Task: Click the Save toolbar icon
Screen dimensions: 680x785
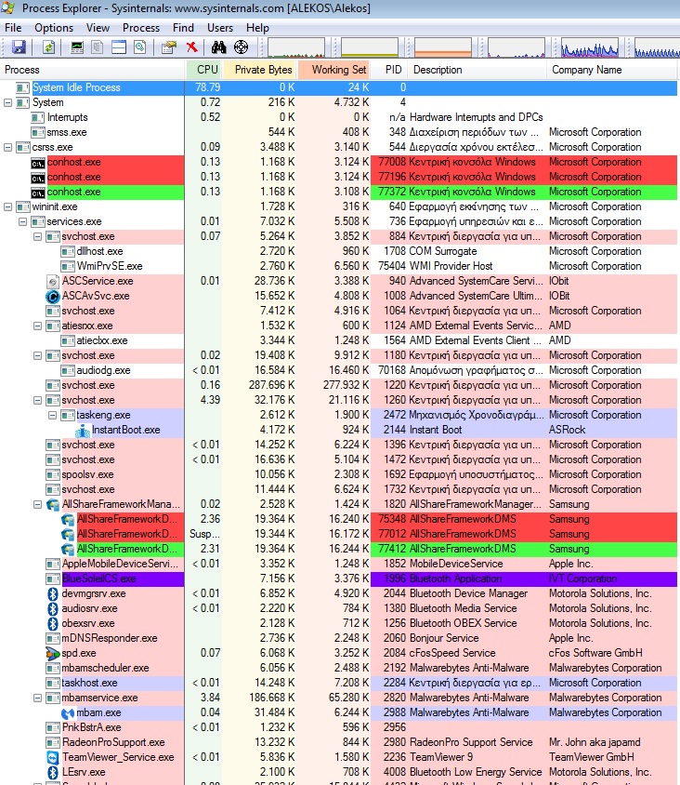Action: 19,47
